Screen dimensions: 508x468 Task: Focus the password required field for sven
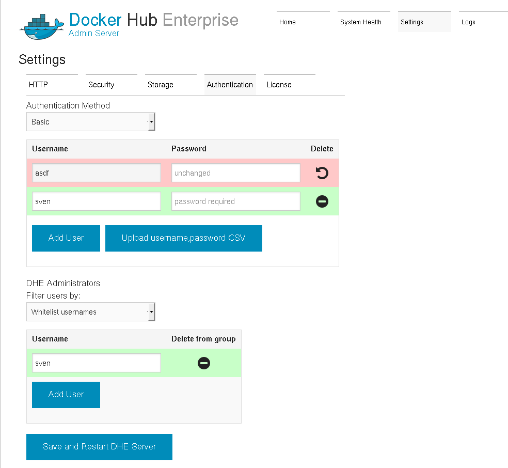(236, 201)
